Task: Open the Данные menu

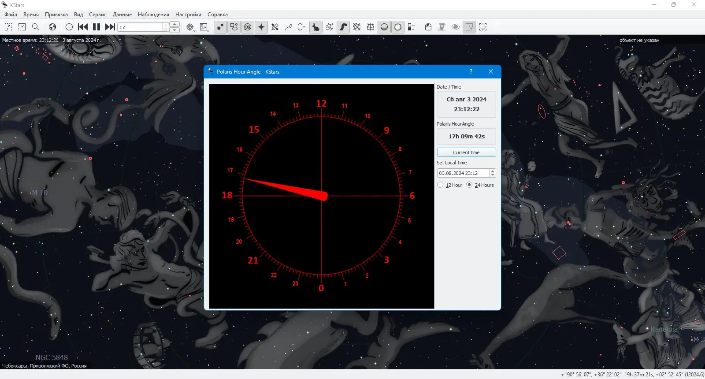Action: pyautogui.click(x=122, y=15)
